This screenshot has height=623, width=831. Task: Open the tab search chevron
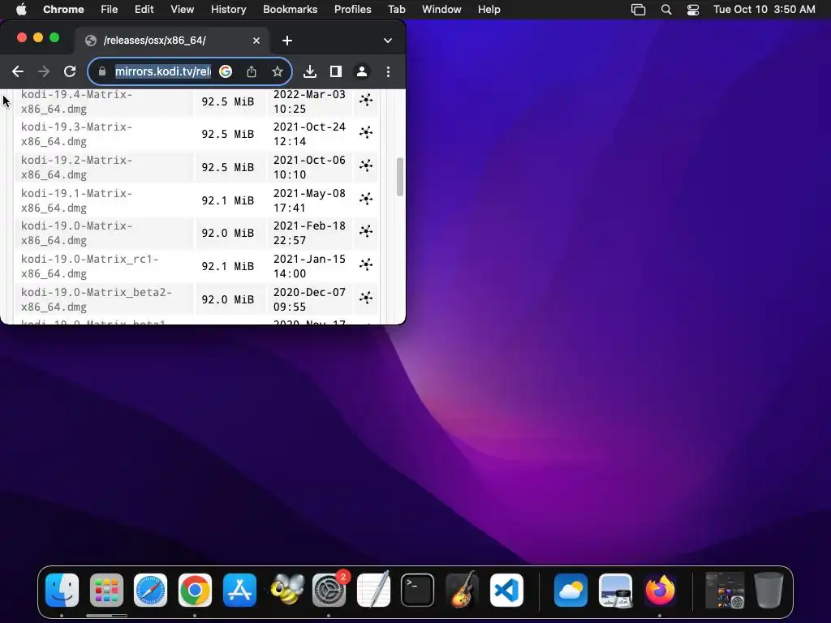tap(388, 41)
